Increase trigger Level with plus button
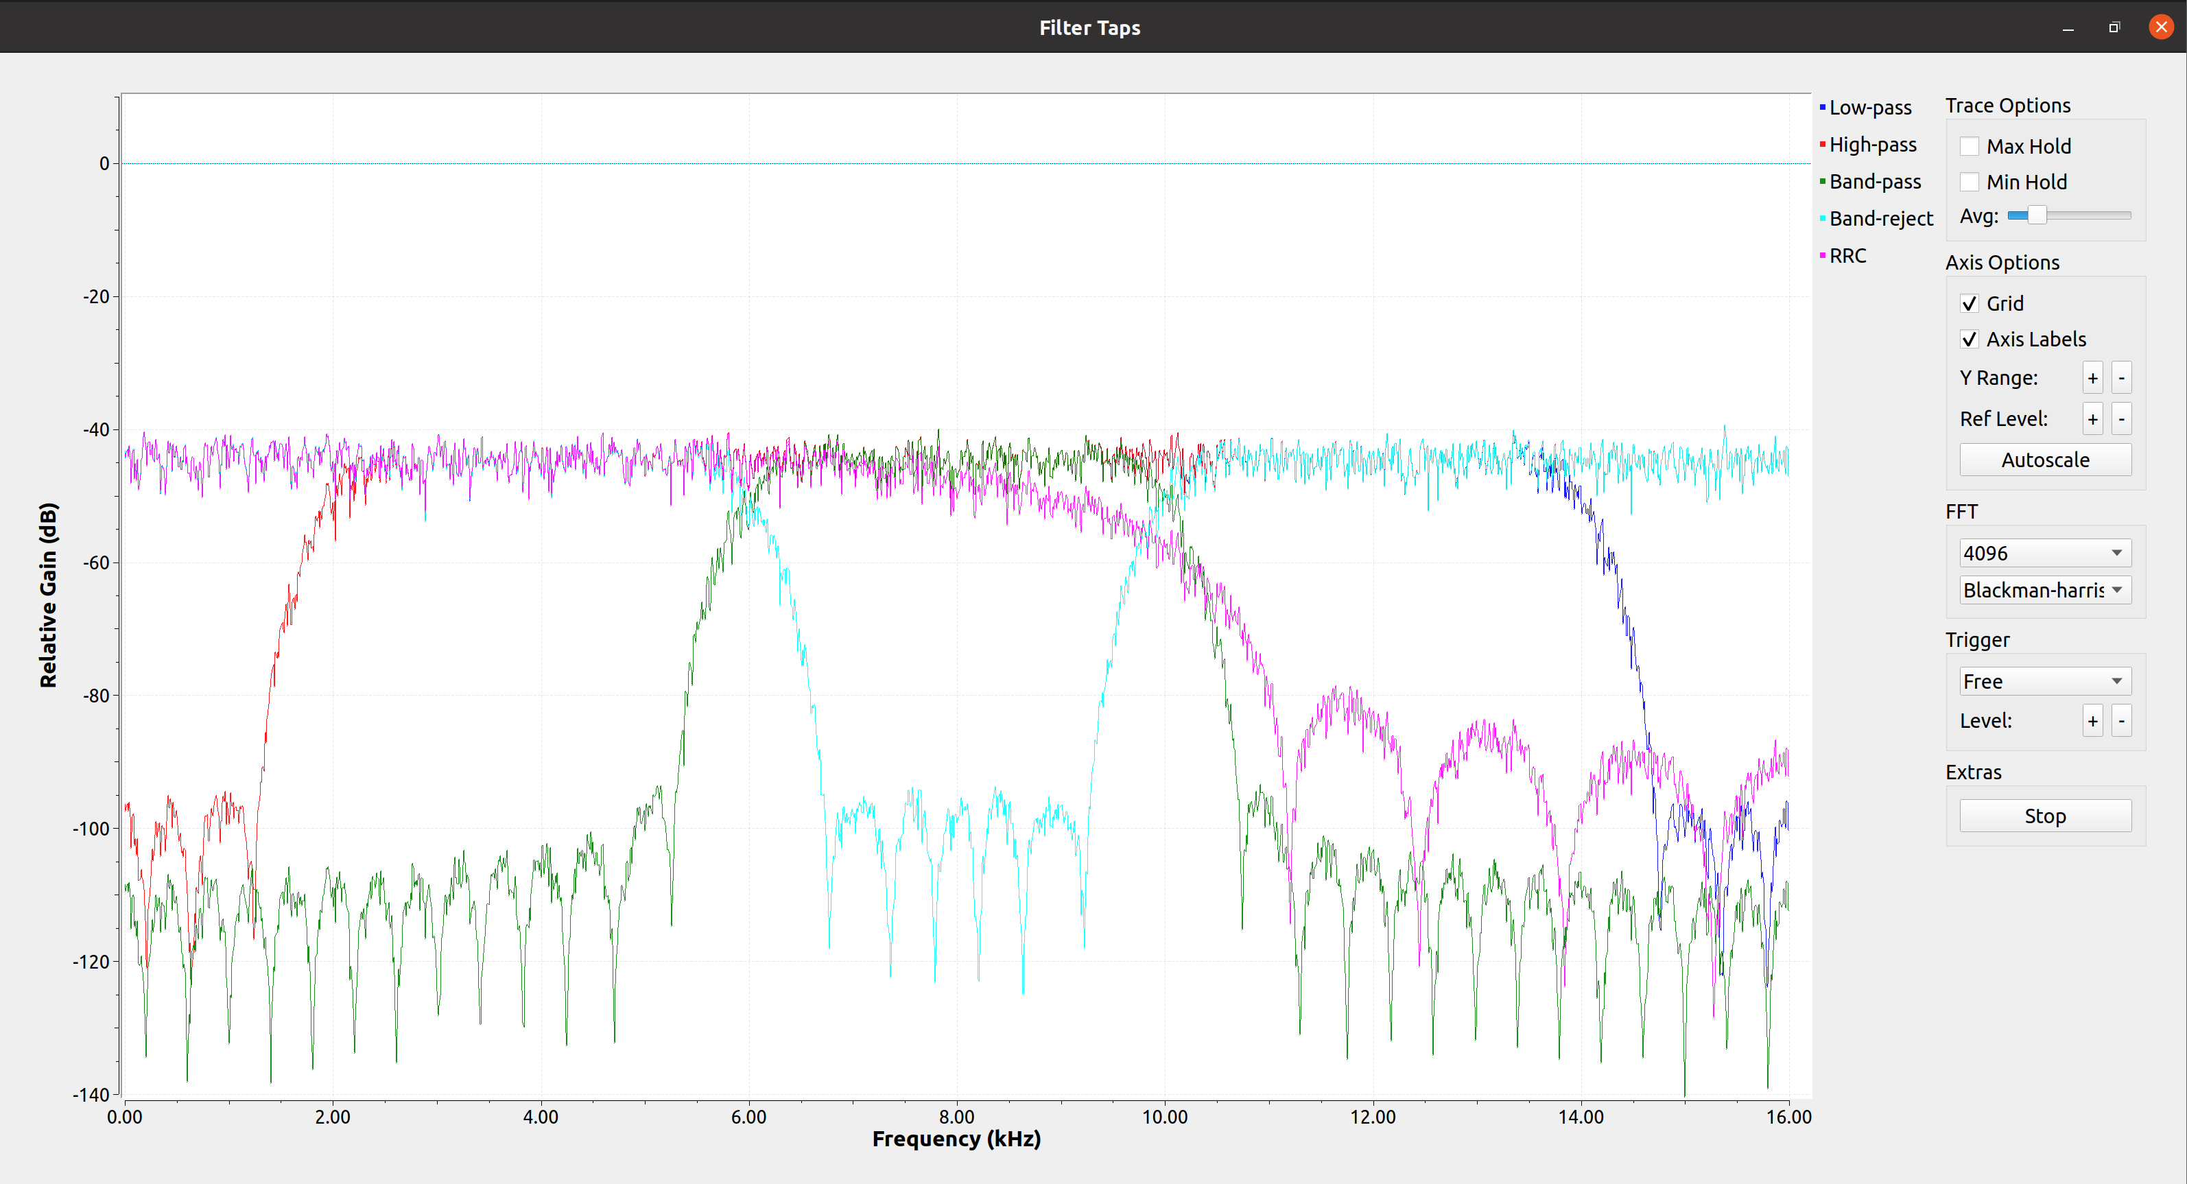Image resolution: width=2187 pixels, height=1184 pixels. coord(2092,722)
